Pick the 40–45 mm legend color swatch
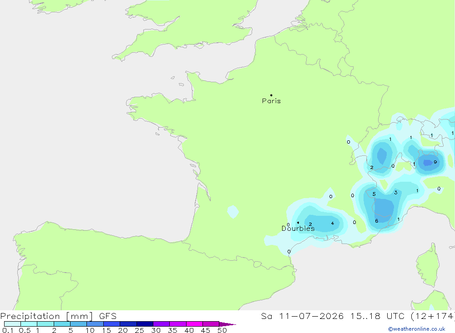 pyautogui.click(x=194, y=324)
